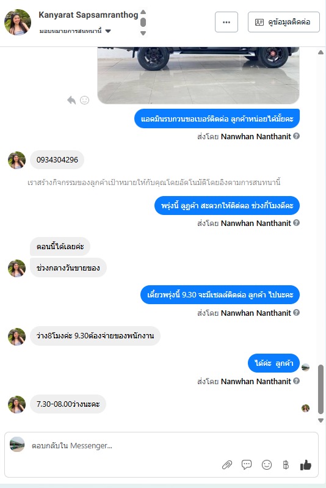
Task: Open the truck photo in chat
Action: [x=198, y=75]
